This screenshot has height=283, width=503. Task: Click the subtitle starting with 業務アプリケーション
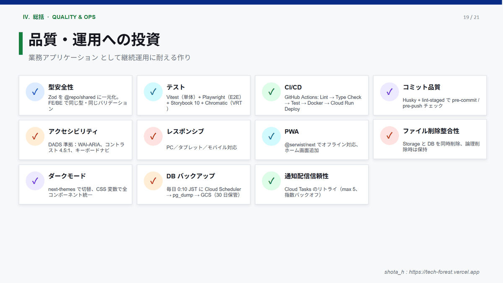pyautogui.click(x=109, y=57)
